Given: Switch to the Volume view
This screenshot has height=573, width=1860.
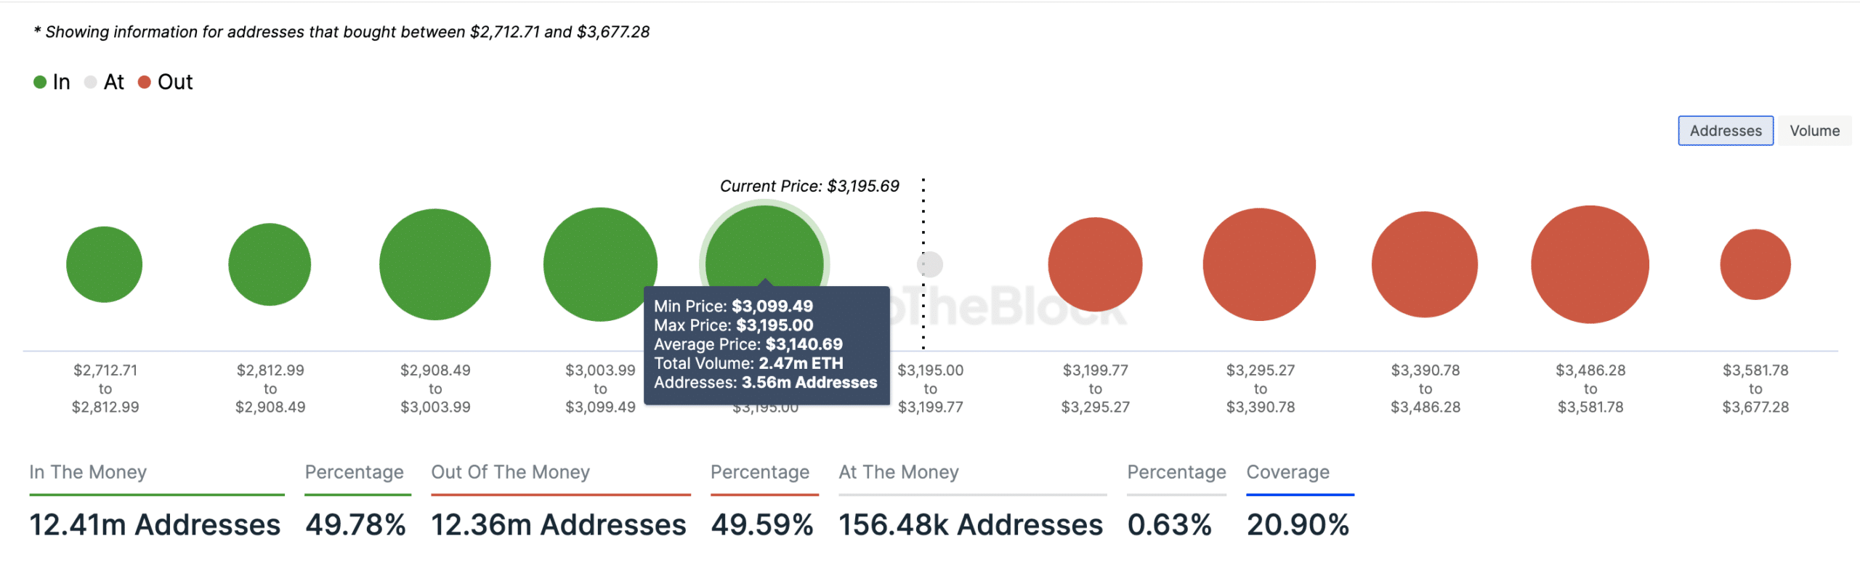Looking at the screenshot, I should tap(1814, 131).
